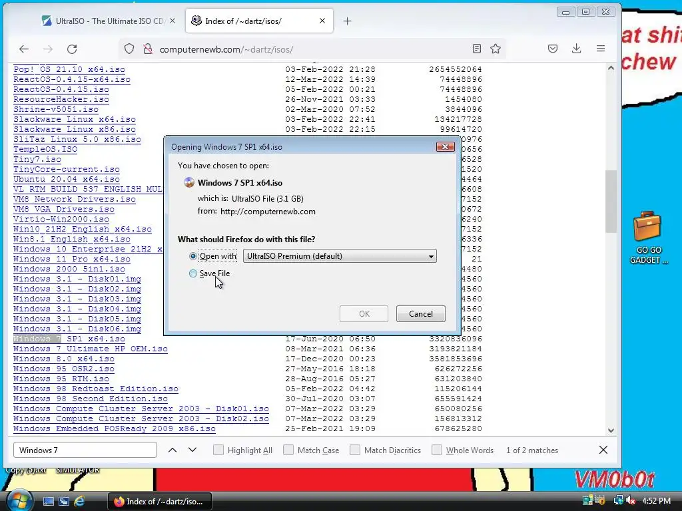Open Windows 98 Second Edition.iso link

click(91, 399)
